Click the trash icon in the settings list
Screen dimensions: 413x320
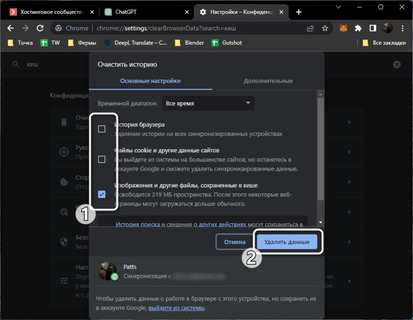coord(64,122)
